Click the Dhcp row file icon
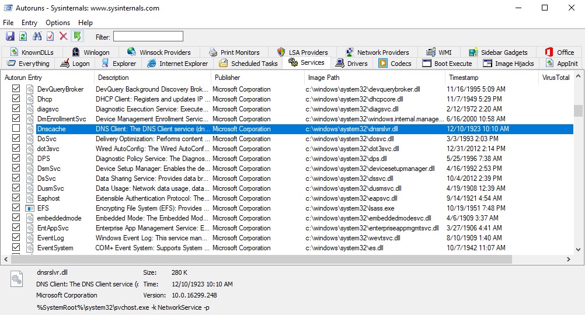 [30, 99]
